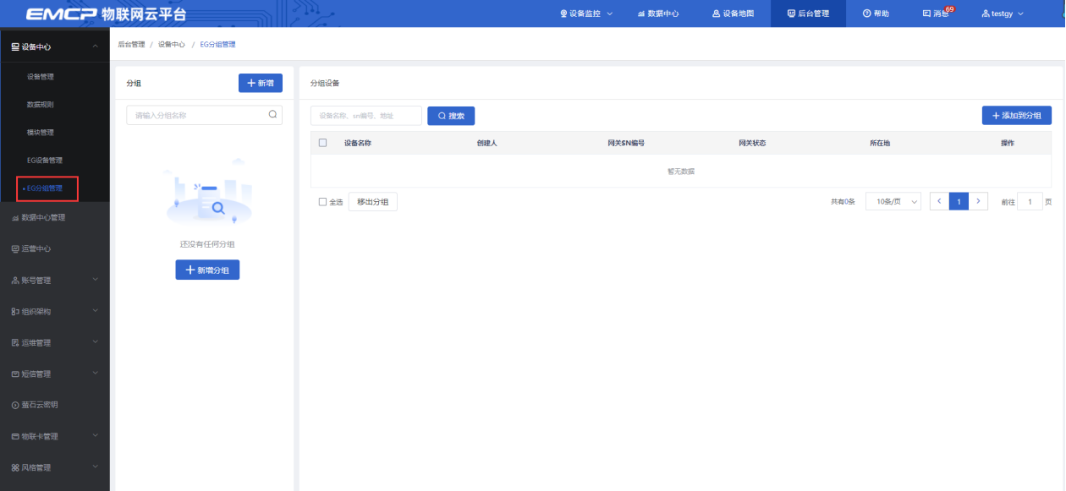This screenshot has width=1066, height=491.
Task: Tick the table header select-all checkbox
Action: pyautogui.click(x=322, y=143)
